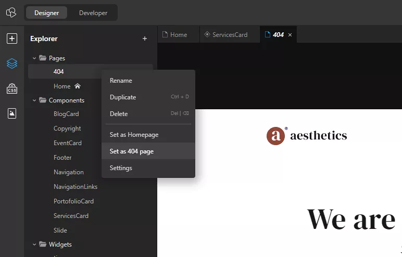Collapse the Components folder
Screen dimensions: 402x257
pyautogui.click(x=34, y=100)
